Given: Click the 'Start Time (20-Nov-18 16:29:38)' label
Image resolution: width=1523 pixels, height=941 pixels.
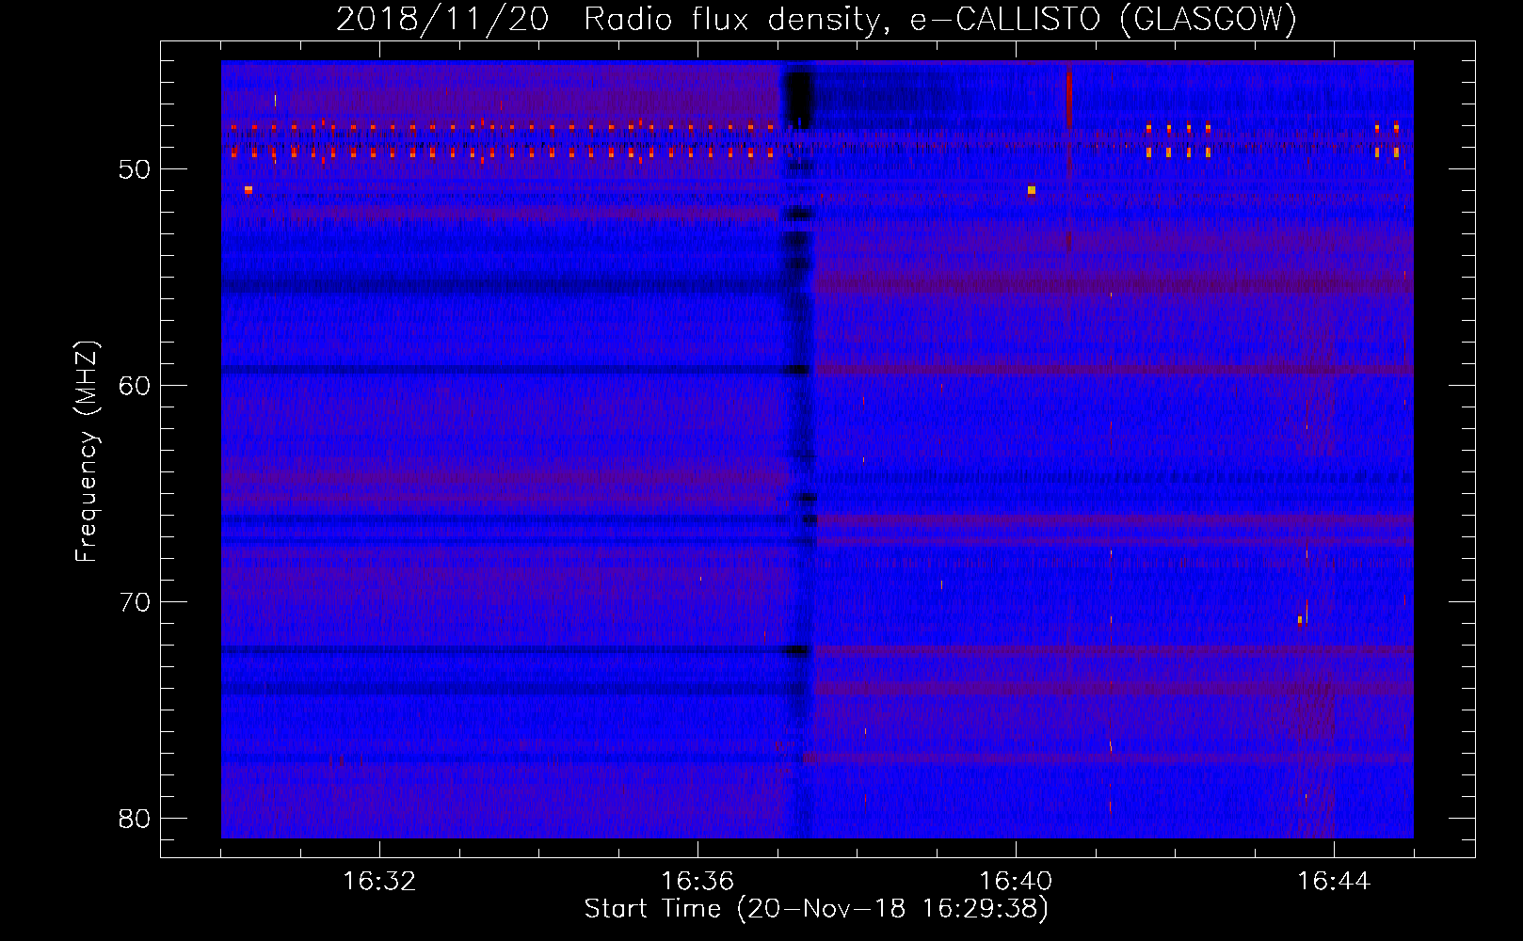Looking at the screenshot, I should point(816,909).
